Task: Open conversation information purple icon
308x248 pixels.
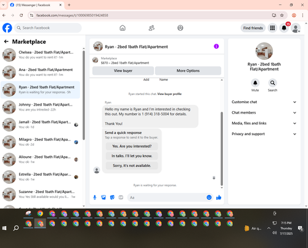Action: click(x=216, y=46)
